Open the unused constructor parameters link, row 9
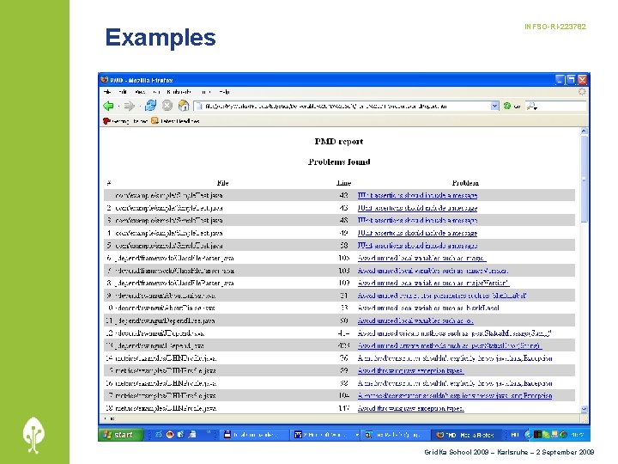Image resolution: width=618 pixels, height=464 pixels. [442, 296]
